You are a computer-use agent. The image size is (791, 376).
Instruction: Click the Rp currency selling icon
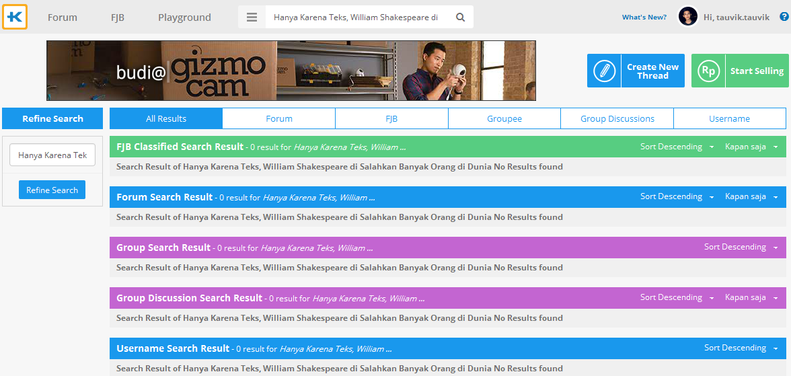(x=708, y=71)
